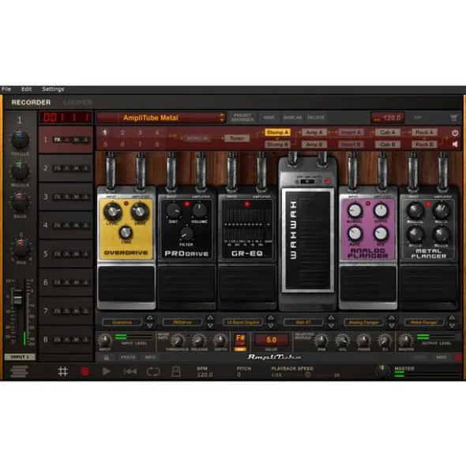The image size is (466, 467).
Task: Click the 120.0 tempo field at top
Action: click(387, 118)
